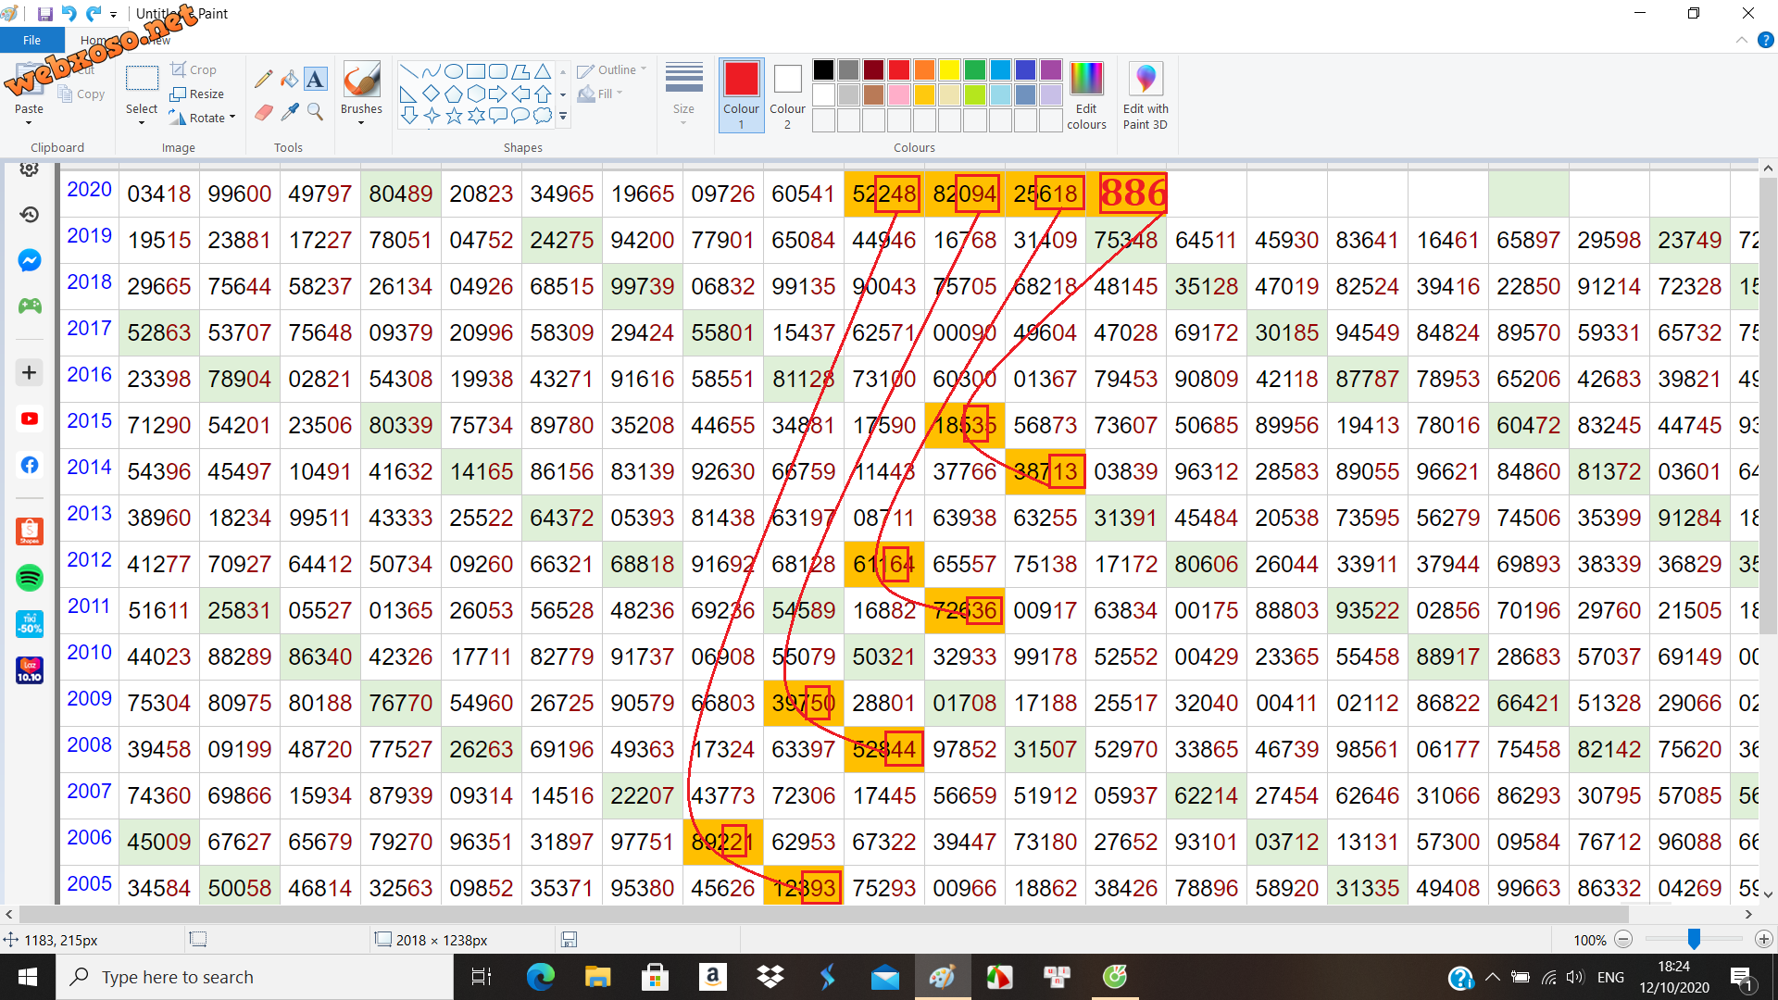Pick the black colour swatch
The width and height of the screenshot is (1778, 1000).
[x=824, y=69]
